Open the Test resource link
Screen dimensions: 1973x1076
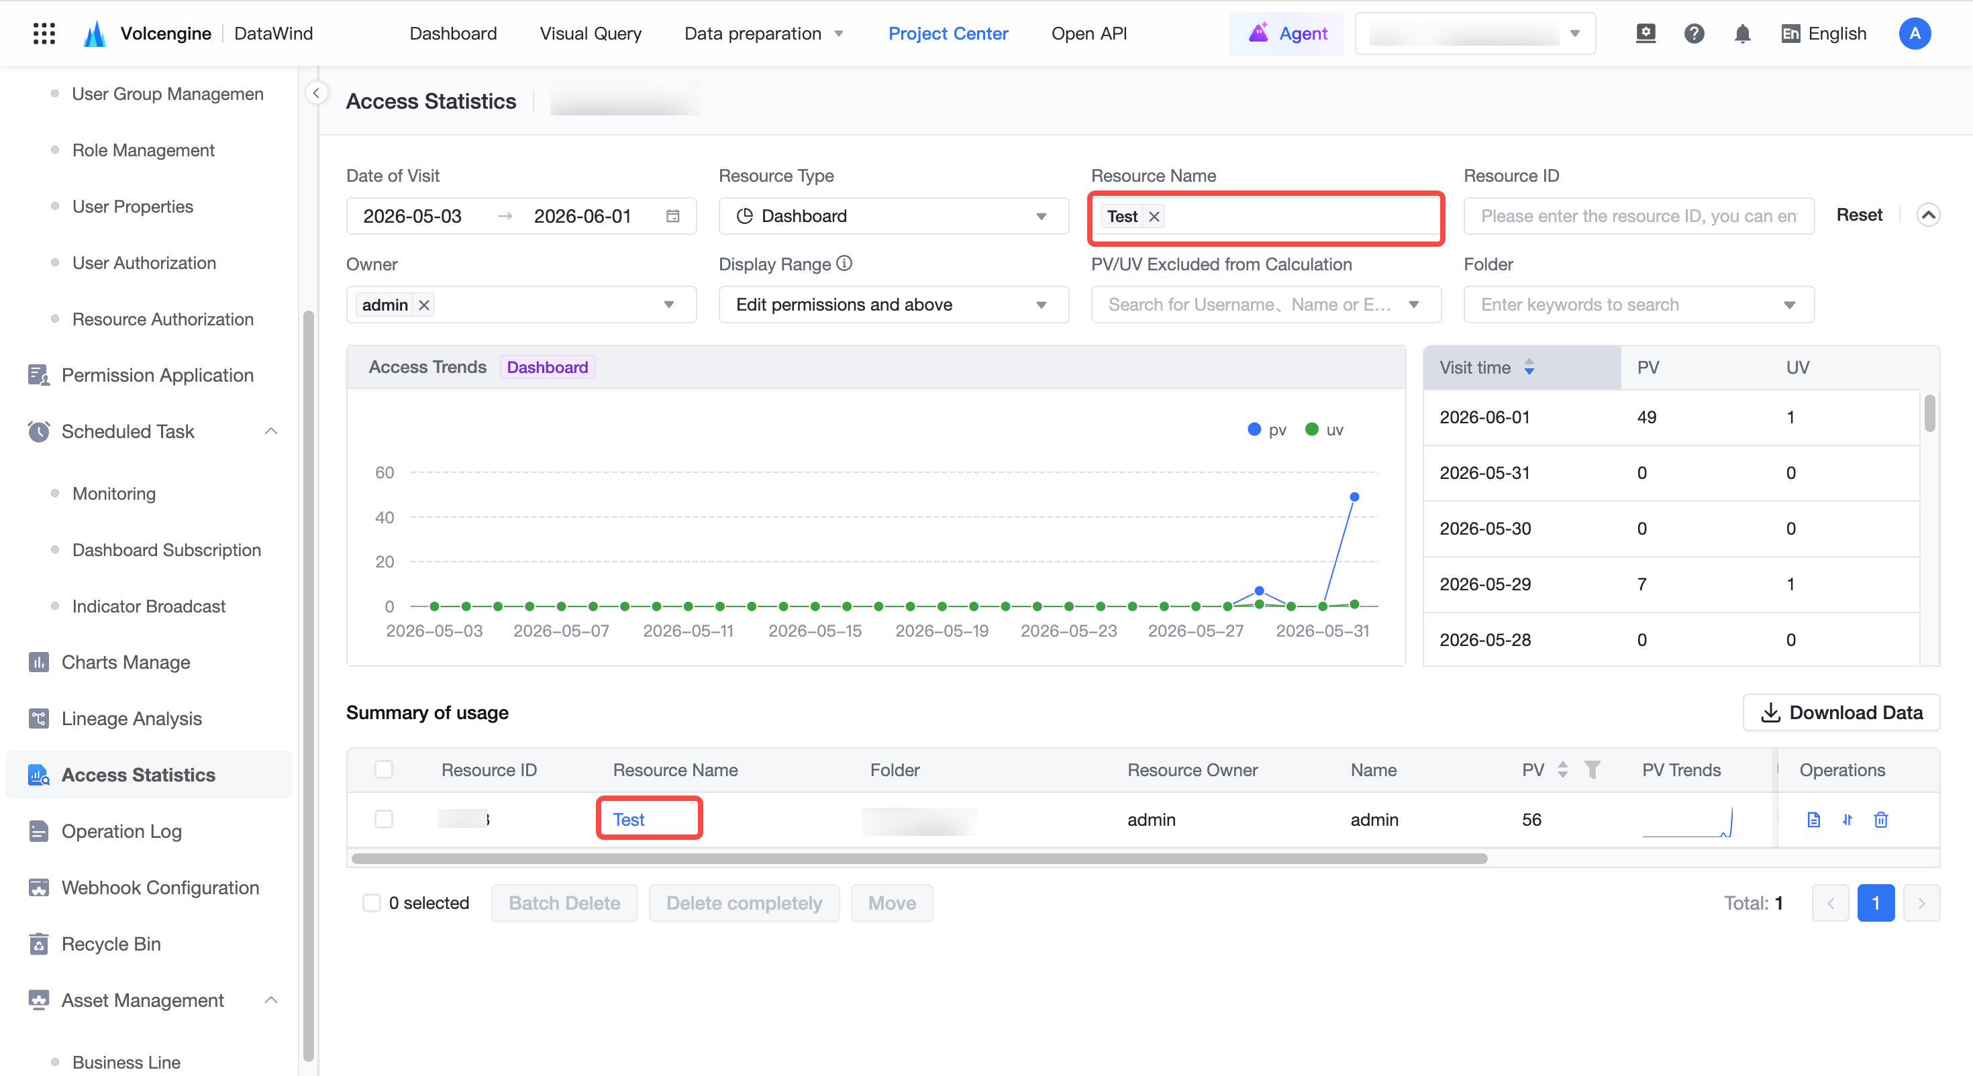click(628, 820)
